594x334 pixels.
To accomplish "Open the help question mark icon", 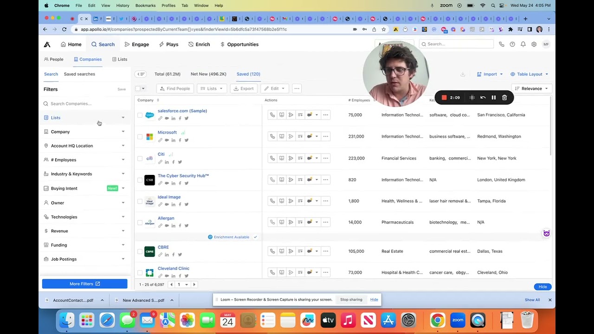I will 512,44.
